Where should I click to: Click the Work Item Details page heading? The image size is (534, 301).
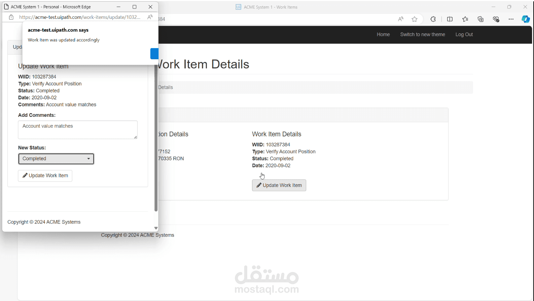pos(203,64)
